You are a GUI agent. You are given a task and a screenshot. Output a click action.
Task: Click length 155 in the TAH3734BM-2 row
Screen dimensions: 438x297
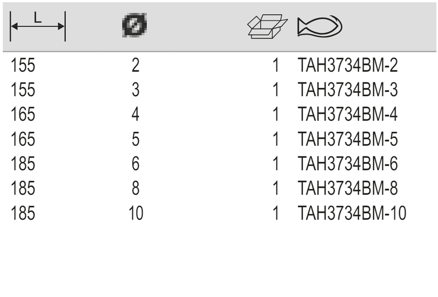pyautogui.click(x=23, y=66)
